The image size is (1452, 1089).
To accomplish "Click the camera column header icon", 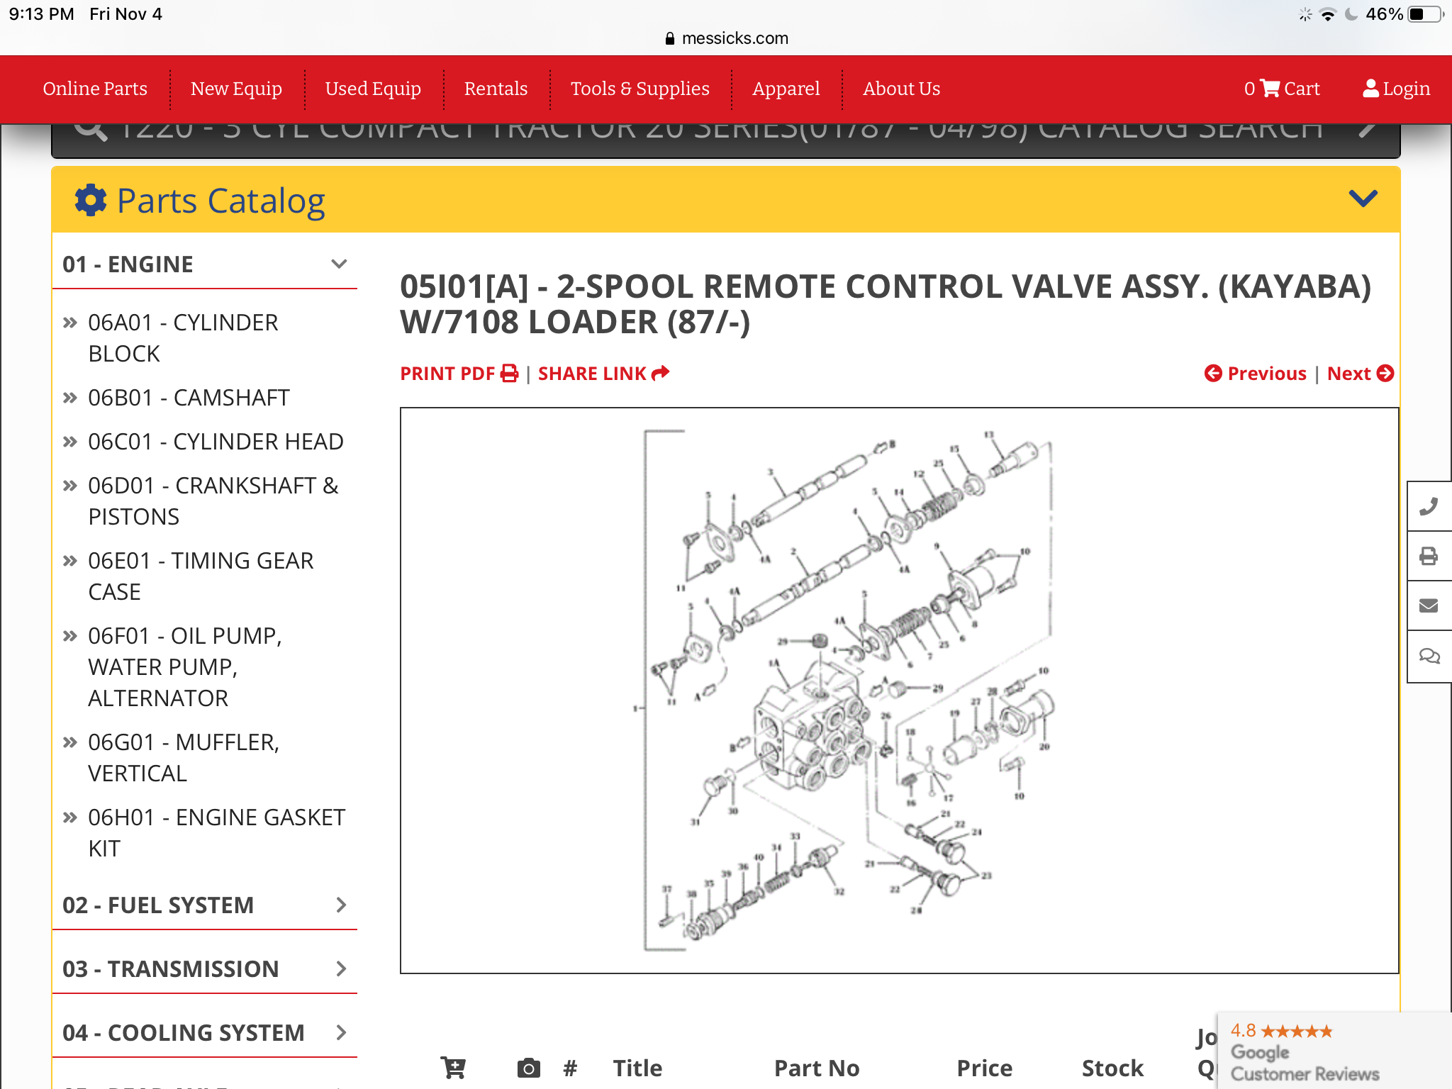I will pyautogui.click(x=528, y=1068).
